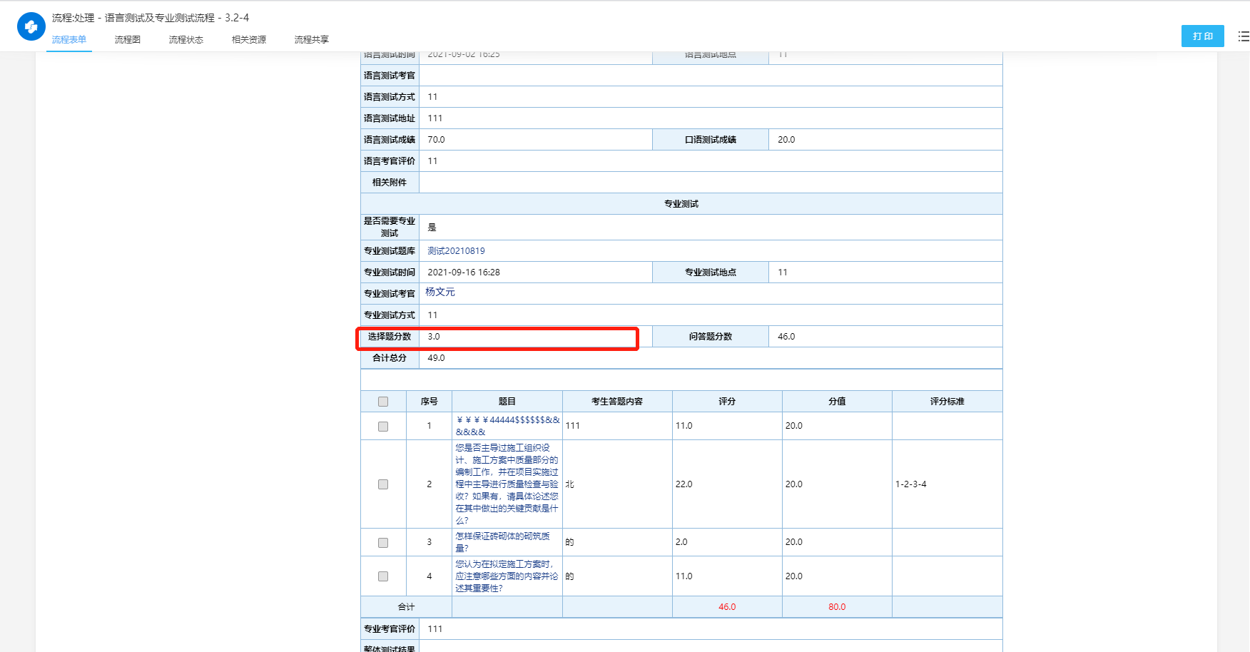The image size is (1250, 652).
Task: Click the 问答题分数 value 46.0
Action: pyautogui.click(x=786, y=337)
